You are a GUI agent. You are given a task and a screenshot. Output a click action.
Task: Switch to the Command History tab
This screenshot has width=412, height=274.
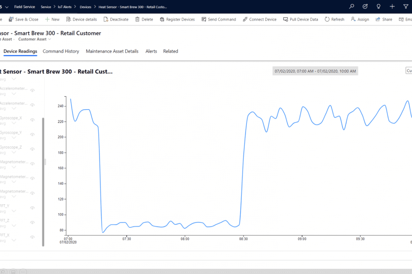click(61, 51)
